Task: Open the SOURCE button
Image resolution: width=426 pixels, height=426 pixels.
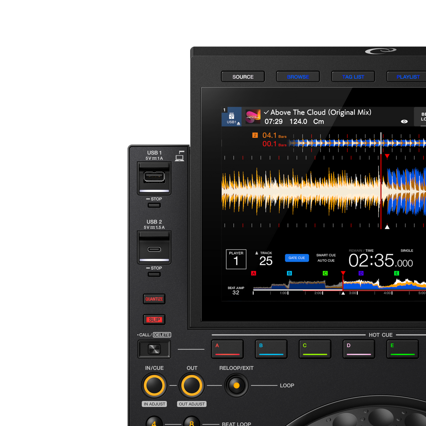Action: coord(243,77)
